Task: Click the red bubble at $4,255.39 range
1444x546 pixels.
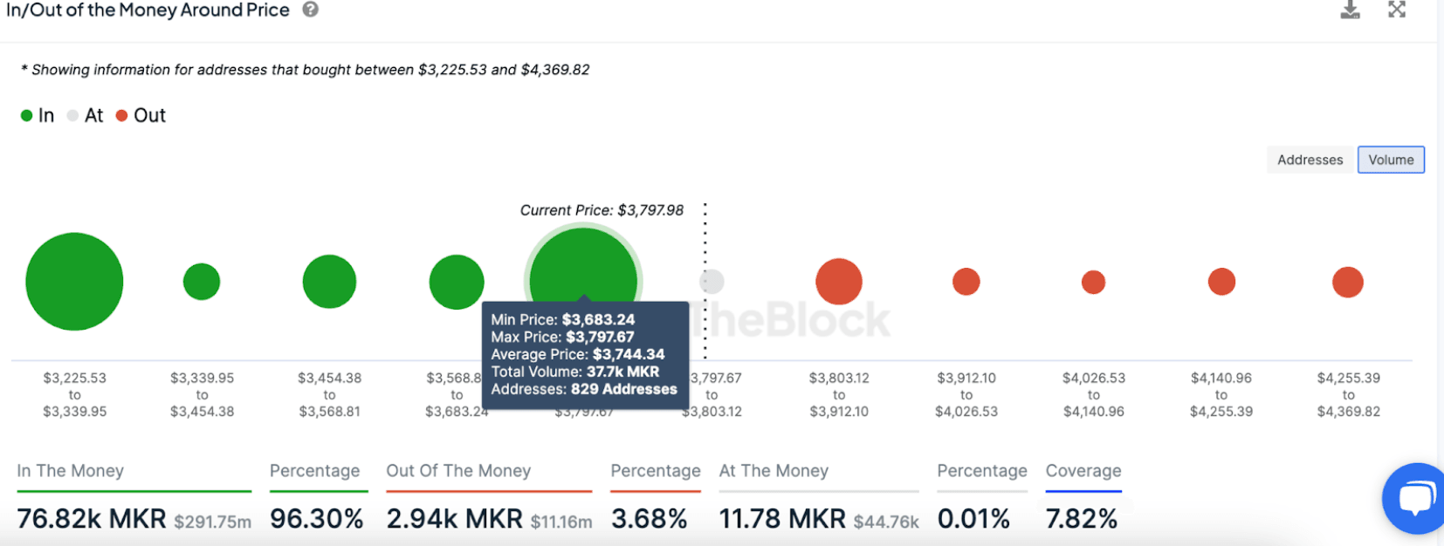Action: (x=1348, y=282)
